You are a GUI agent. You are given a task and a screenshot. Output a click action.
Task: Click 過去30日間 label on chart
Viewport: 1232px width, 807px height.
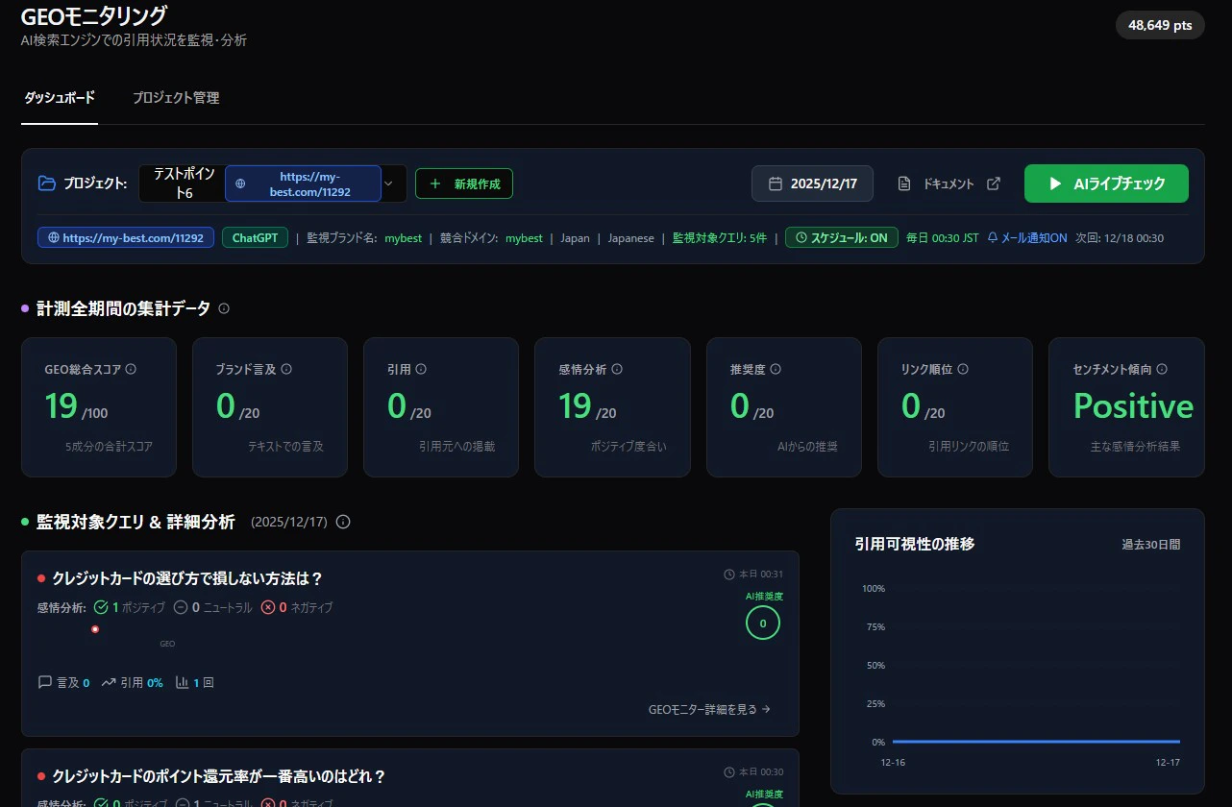point(1151,545)
